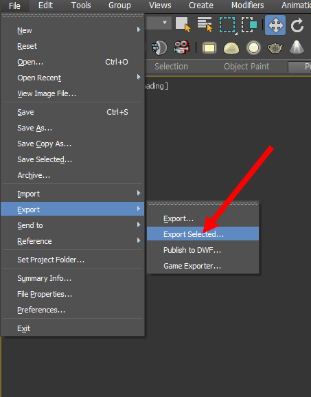
Task: Choose Save As... menu entry
Action: pyautogui.click(x=73, y=128)
